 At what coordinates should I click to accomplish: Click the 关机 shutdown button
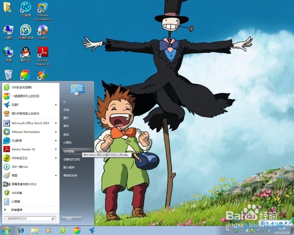(69, 219)
